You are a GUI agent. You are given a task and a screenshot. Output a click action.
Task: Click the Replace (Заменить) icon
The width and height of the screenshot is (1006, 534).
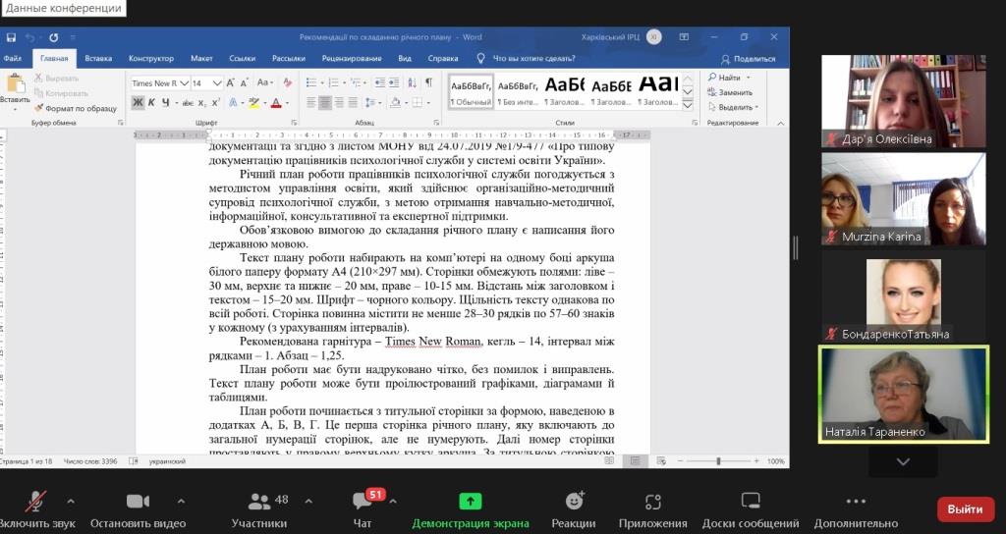coord(730,92)
